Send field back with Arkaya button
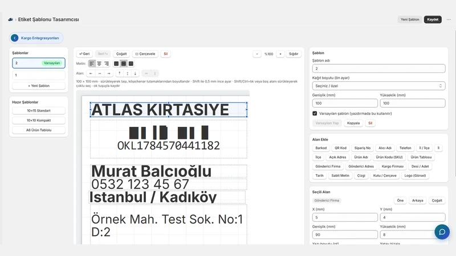456x256 pixels. coord(417,201)
